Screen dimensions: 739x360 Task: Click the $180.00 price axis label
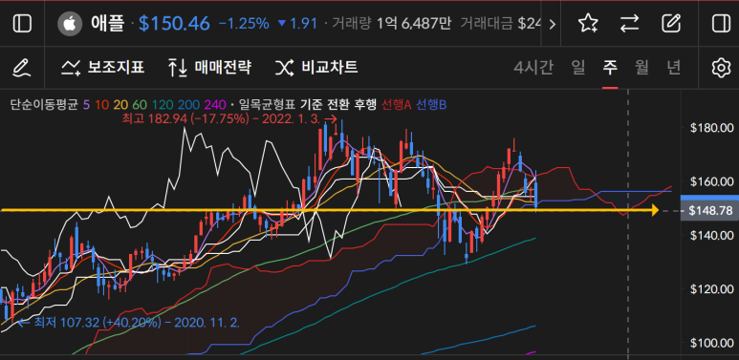click(710, 128)
